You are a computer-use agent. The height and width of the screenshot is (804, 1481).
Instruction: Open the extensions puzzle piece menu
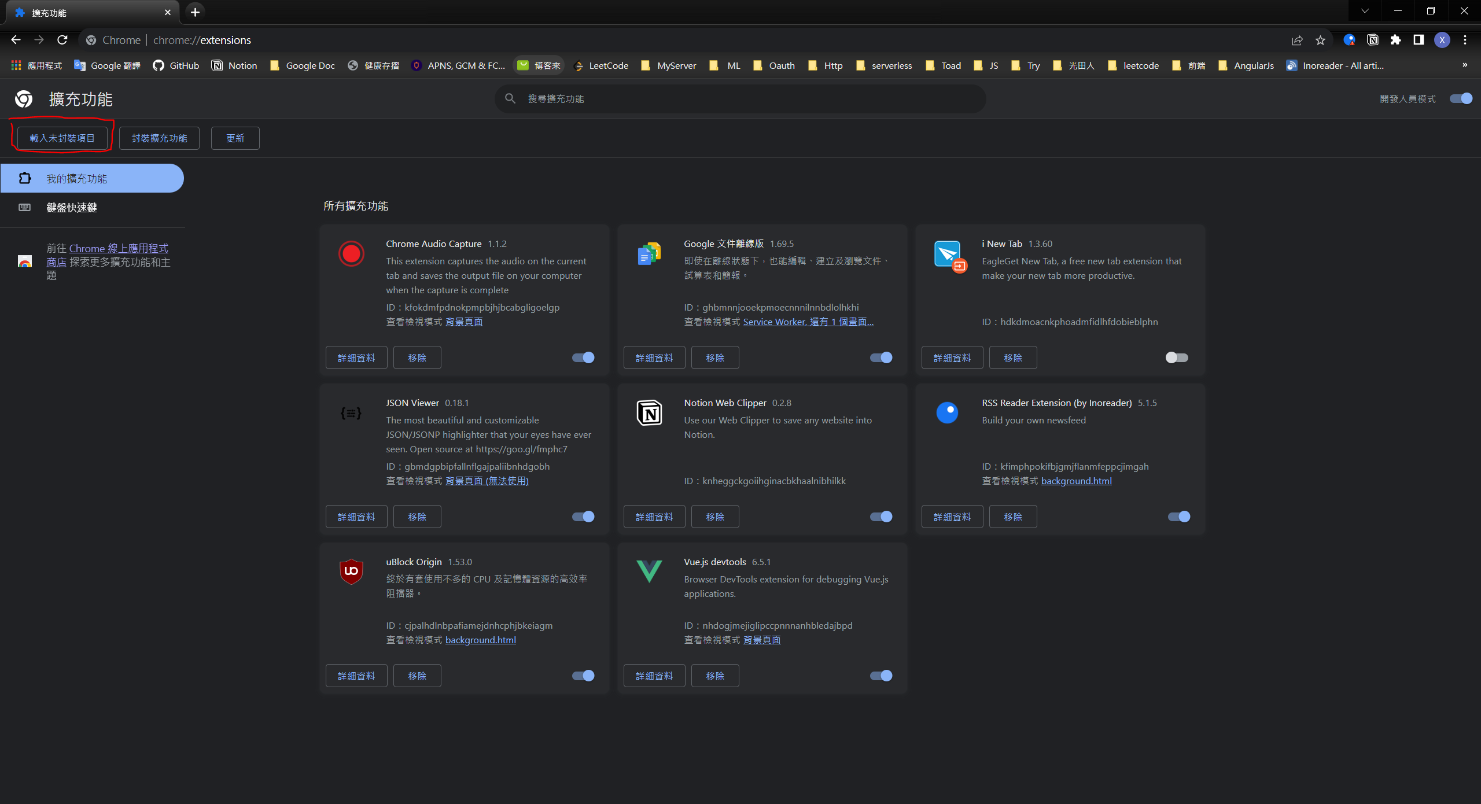tap(1395, 40)
